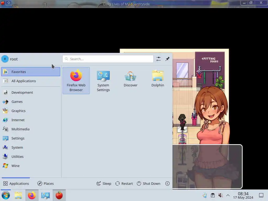Open the System category

pos(31,147)
